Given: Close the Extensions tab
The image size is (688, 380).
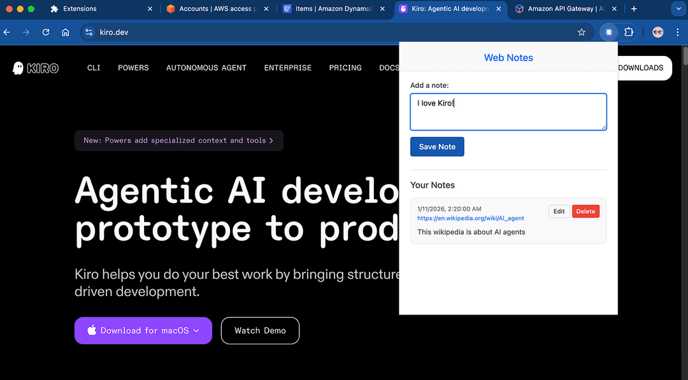Looking at the screenshot, I should pos(150,9).
